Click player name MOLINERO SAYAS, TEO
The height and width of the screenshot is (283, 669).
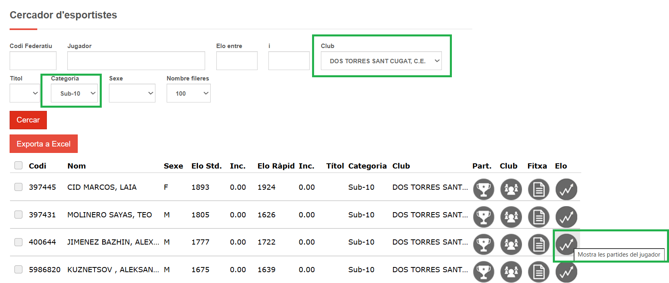point(109,215)
